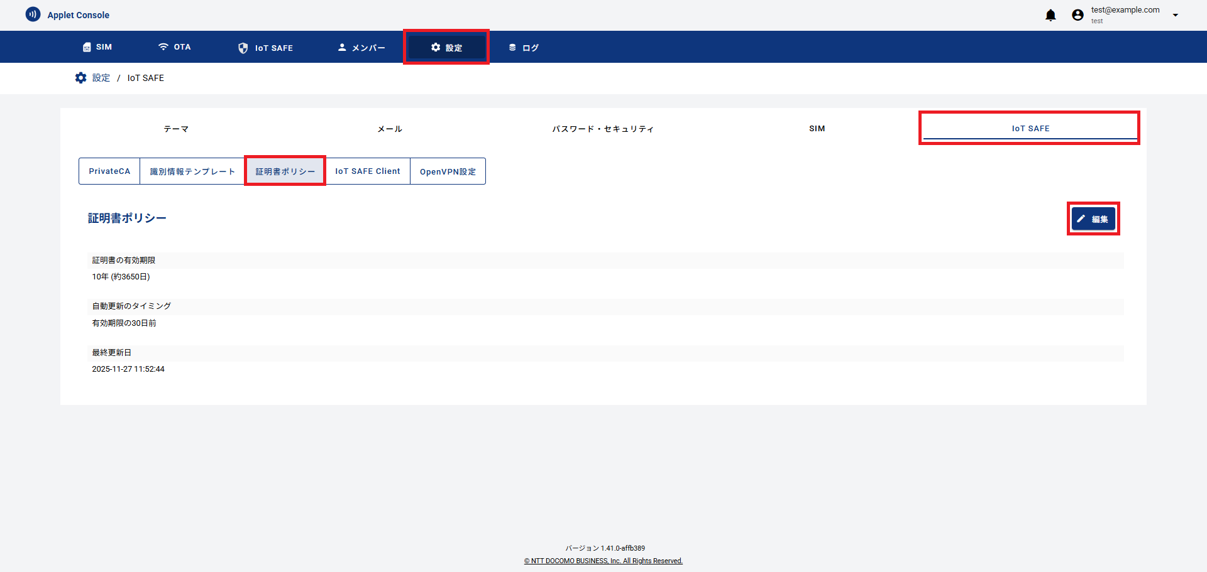Switch to the テーマ settings tab
The image size is (1207, 572).
[x=176, y=129]
